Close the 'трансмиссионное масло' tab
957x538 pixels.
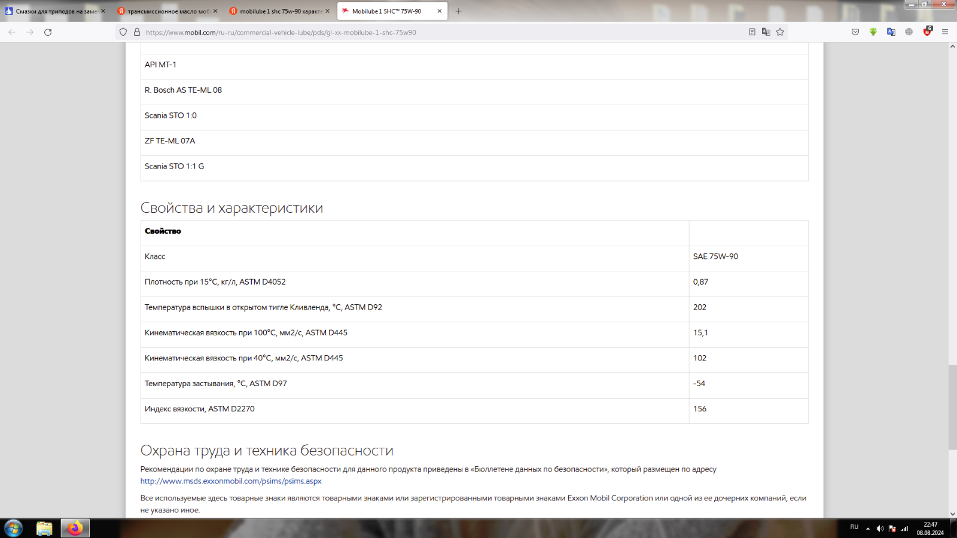(215, 11)
